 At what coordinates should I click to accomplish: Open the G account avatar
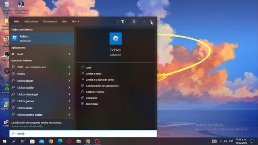[133, 21]
